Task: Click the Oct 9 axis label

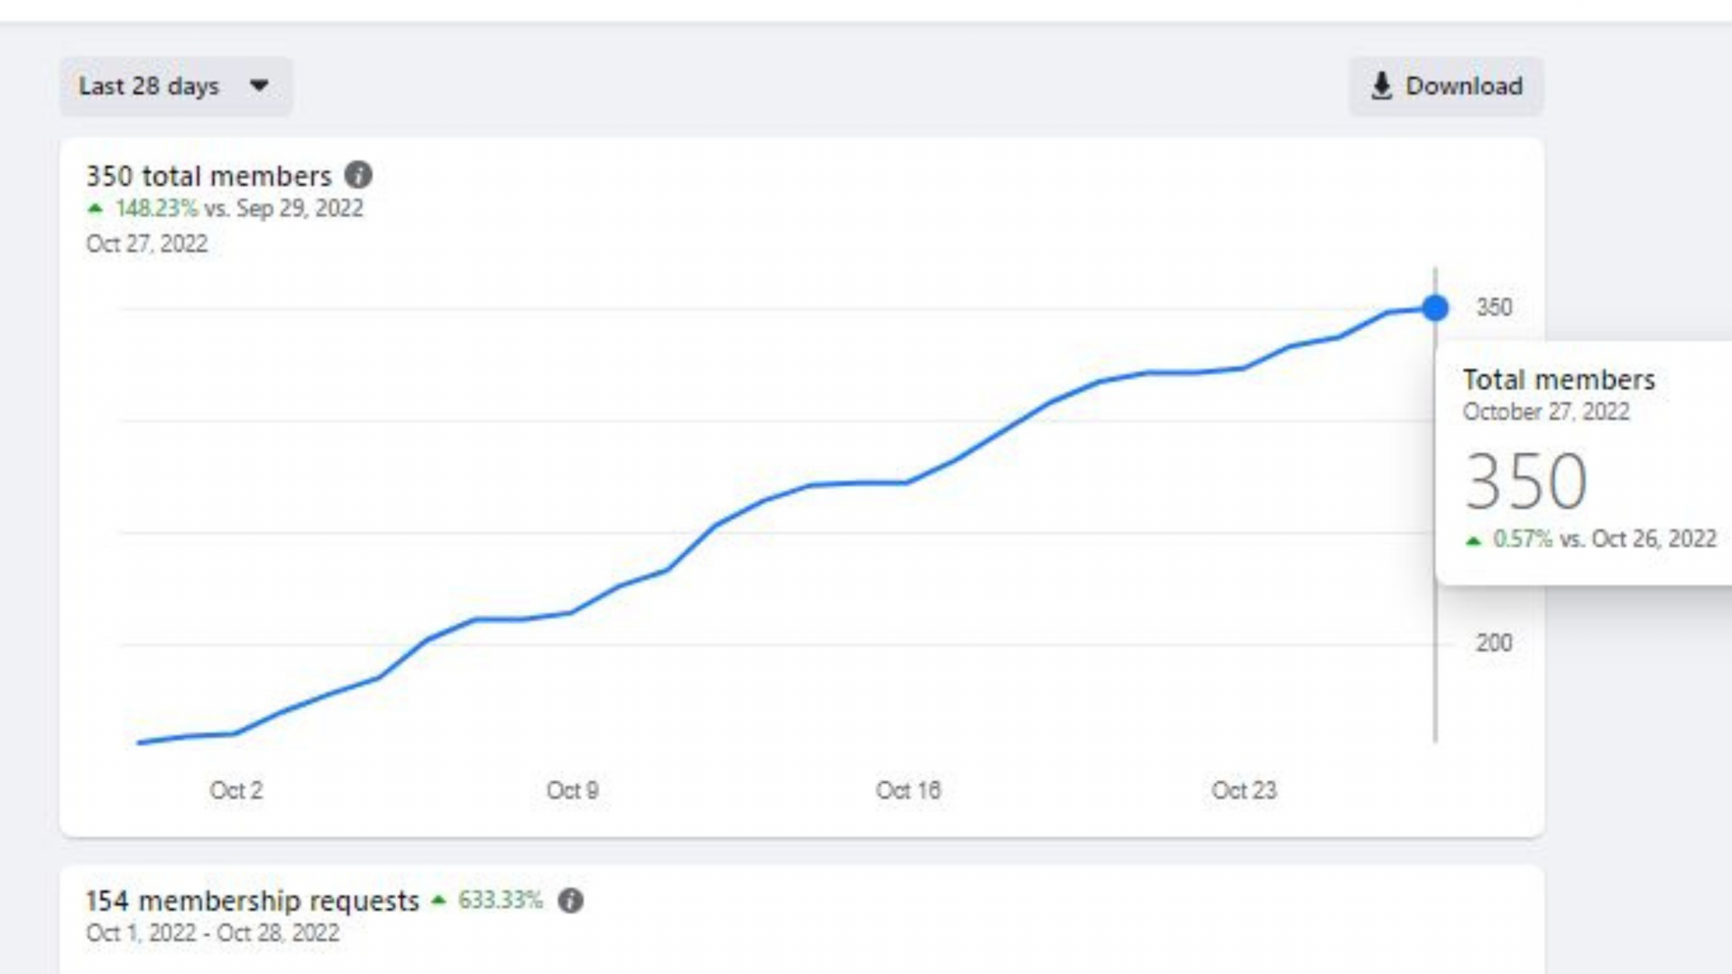Action: click(573, 791)
